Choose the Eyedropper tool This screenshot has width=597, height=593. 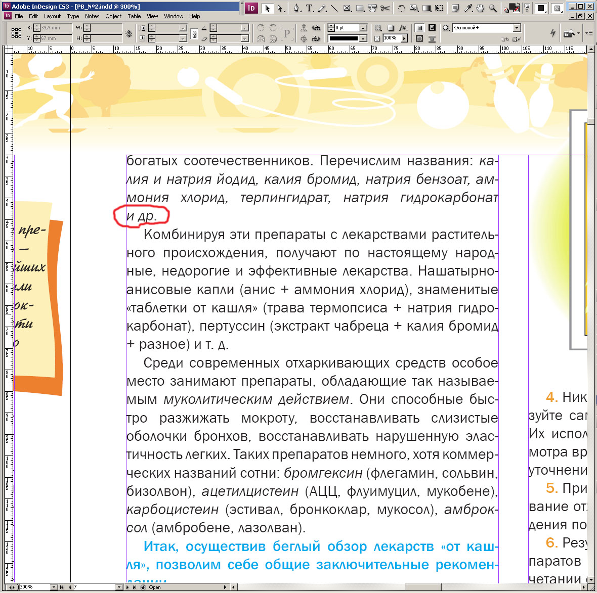(468, 8)
